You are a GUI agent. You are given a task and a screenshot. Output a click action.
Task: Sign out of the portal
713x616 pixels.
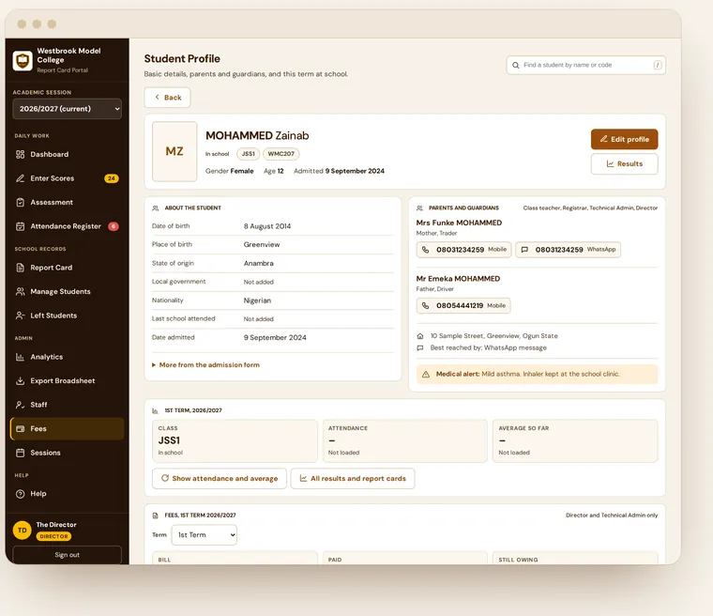67,555
